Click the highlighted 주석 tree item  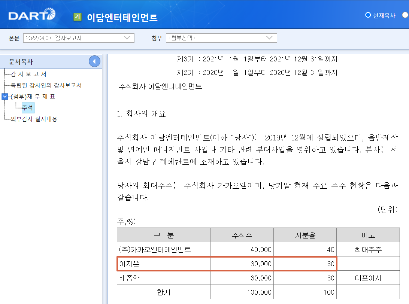coord(27,107)
